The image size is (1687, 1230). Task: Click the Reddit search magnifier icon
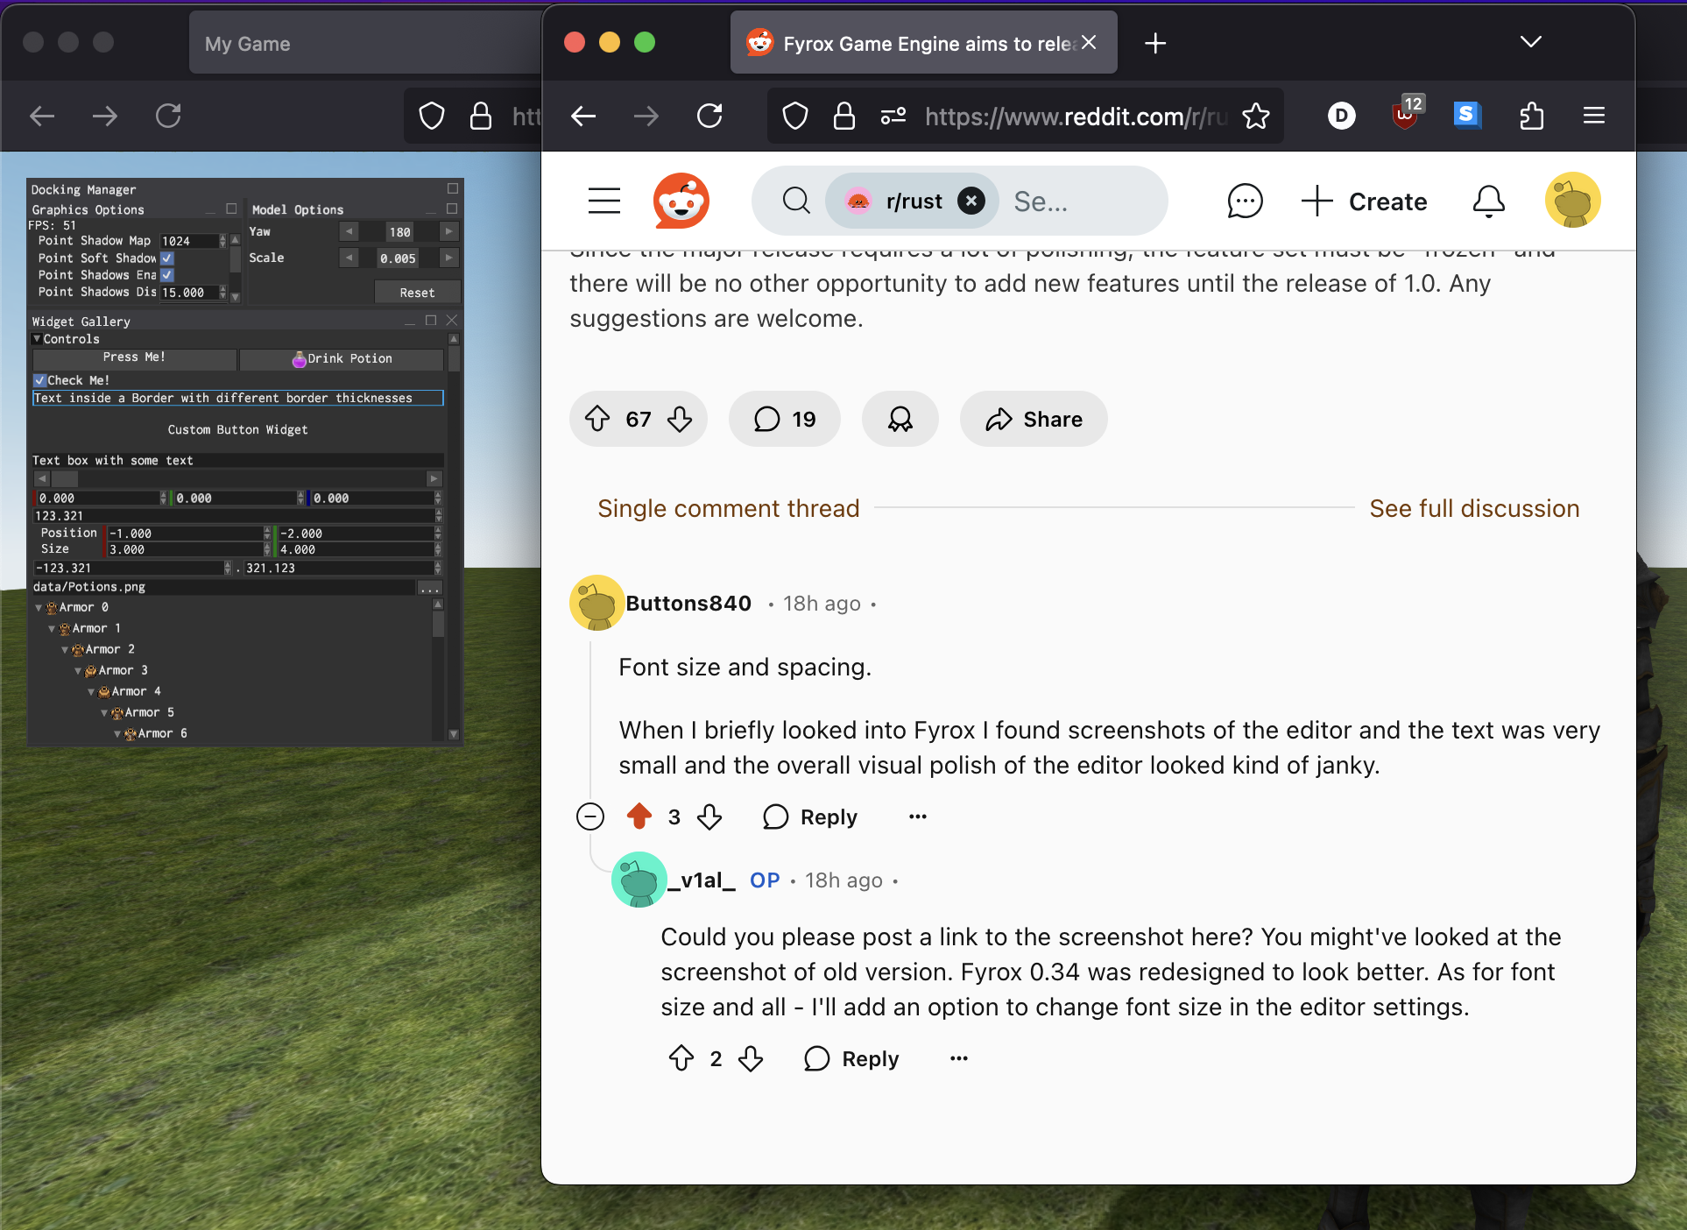click(x=796, y=201)
